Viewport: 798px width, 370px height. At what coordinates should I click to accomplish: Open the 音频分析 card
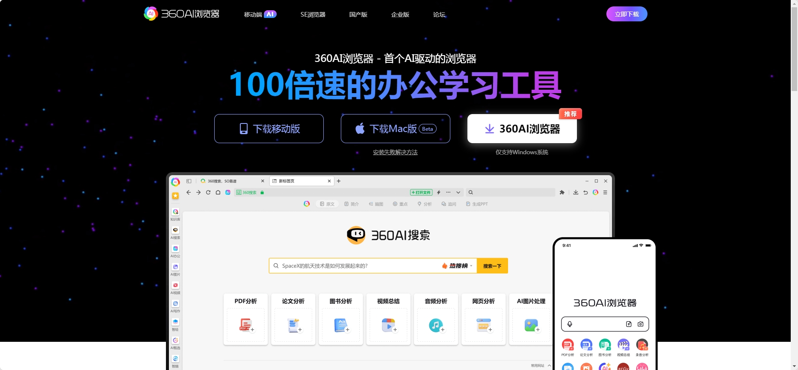coord(436,319)
